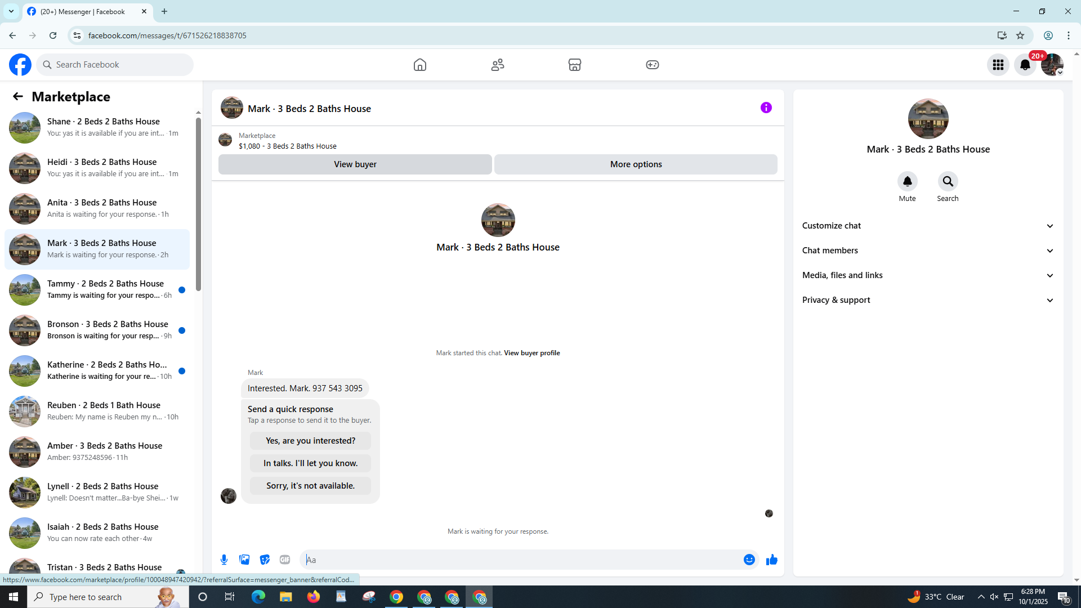Send quick reply 'Sorry, it's not available.'
Image resolution: width=1081 pixels, height=608 pixels.
coord(311,486)
